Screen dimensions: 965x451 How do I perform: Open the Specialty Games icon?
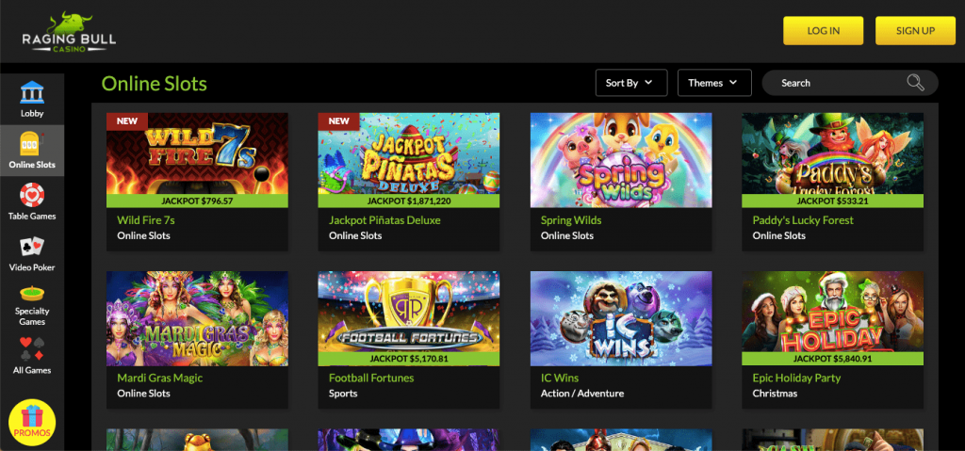[x=32, y=294]
